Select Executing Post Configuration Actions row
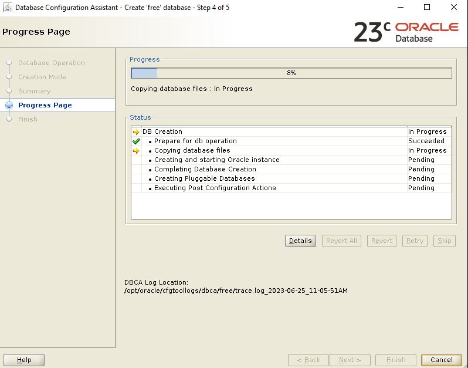The width and height of the screenshot is (468, 368). coord(291,188)
